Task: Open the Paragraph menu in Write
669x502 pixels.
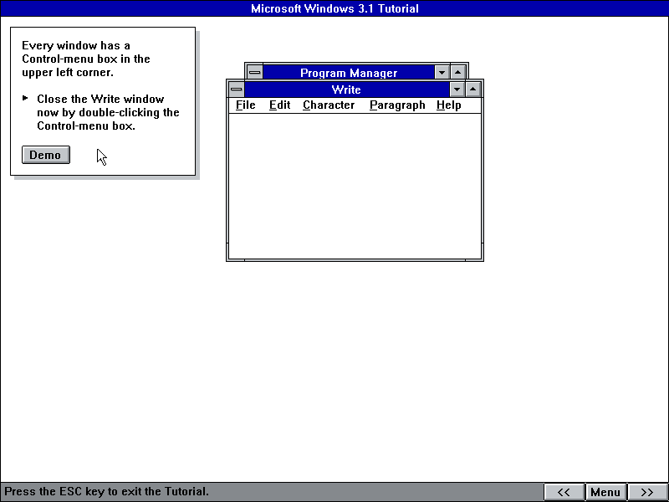Action: point(397,105)
